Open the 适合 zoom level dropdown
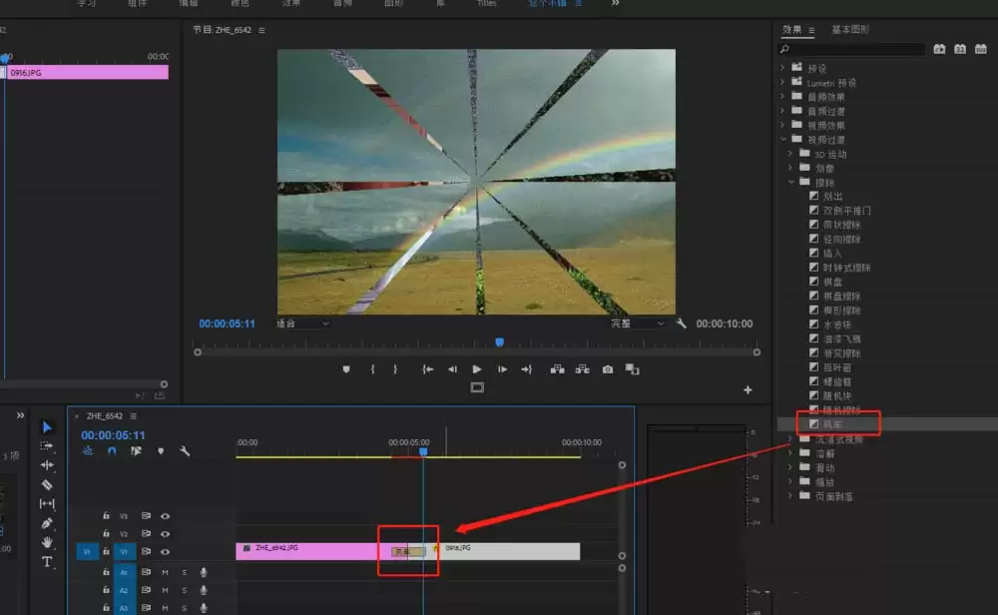Screen dimensions: 998x615 303,323
